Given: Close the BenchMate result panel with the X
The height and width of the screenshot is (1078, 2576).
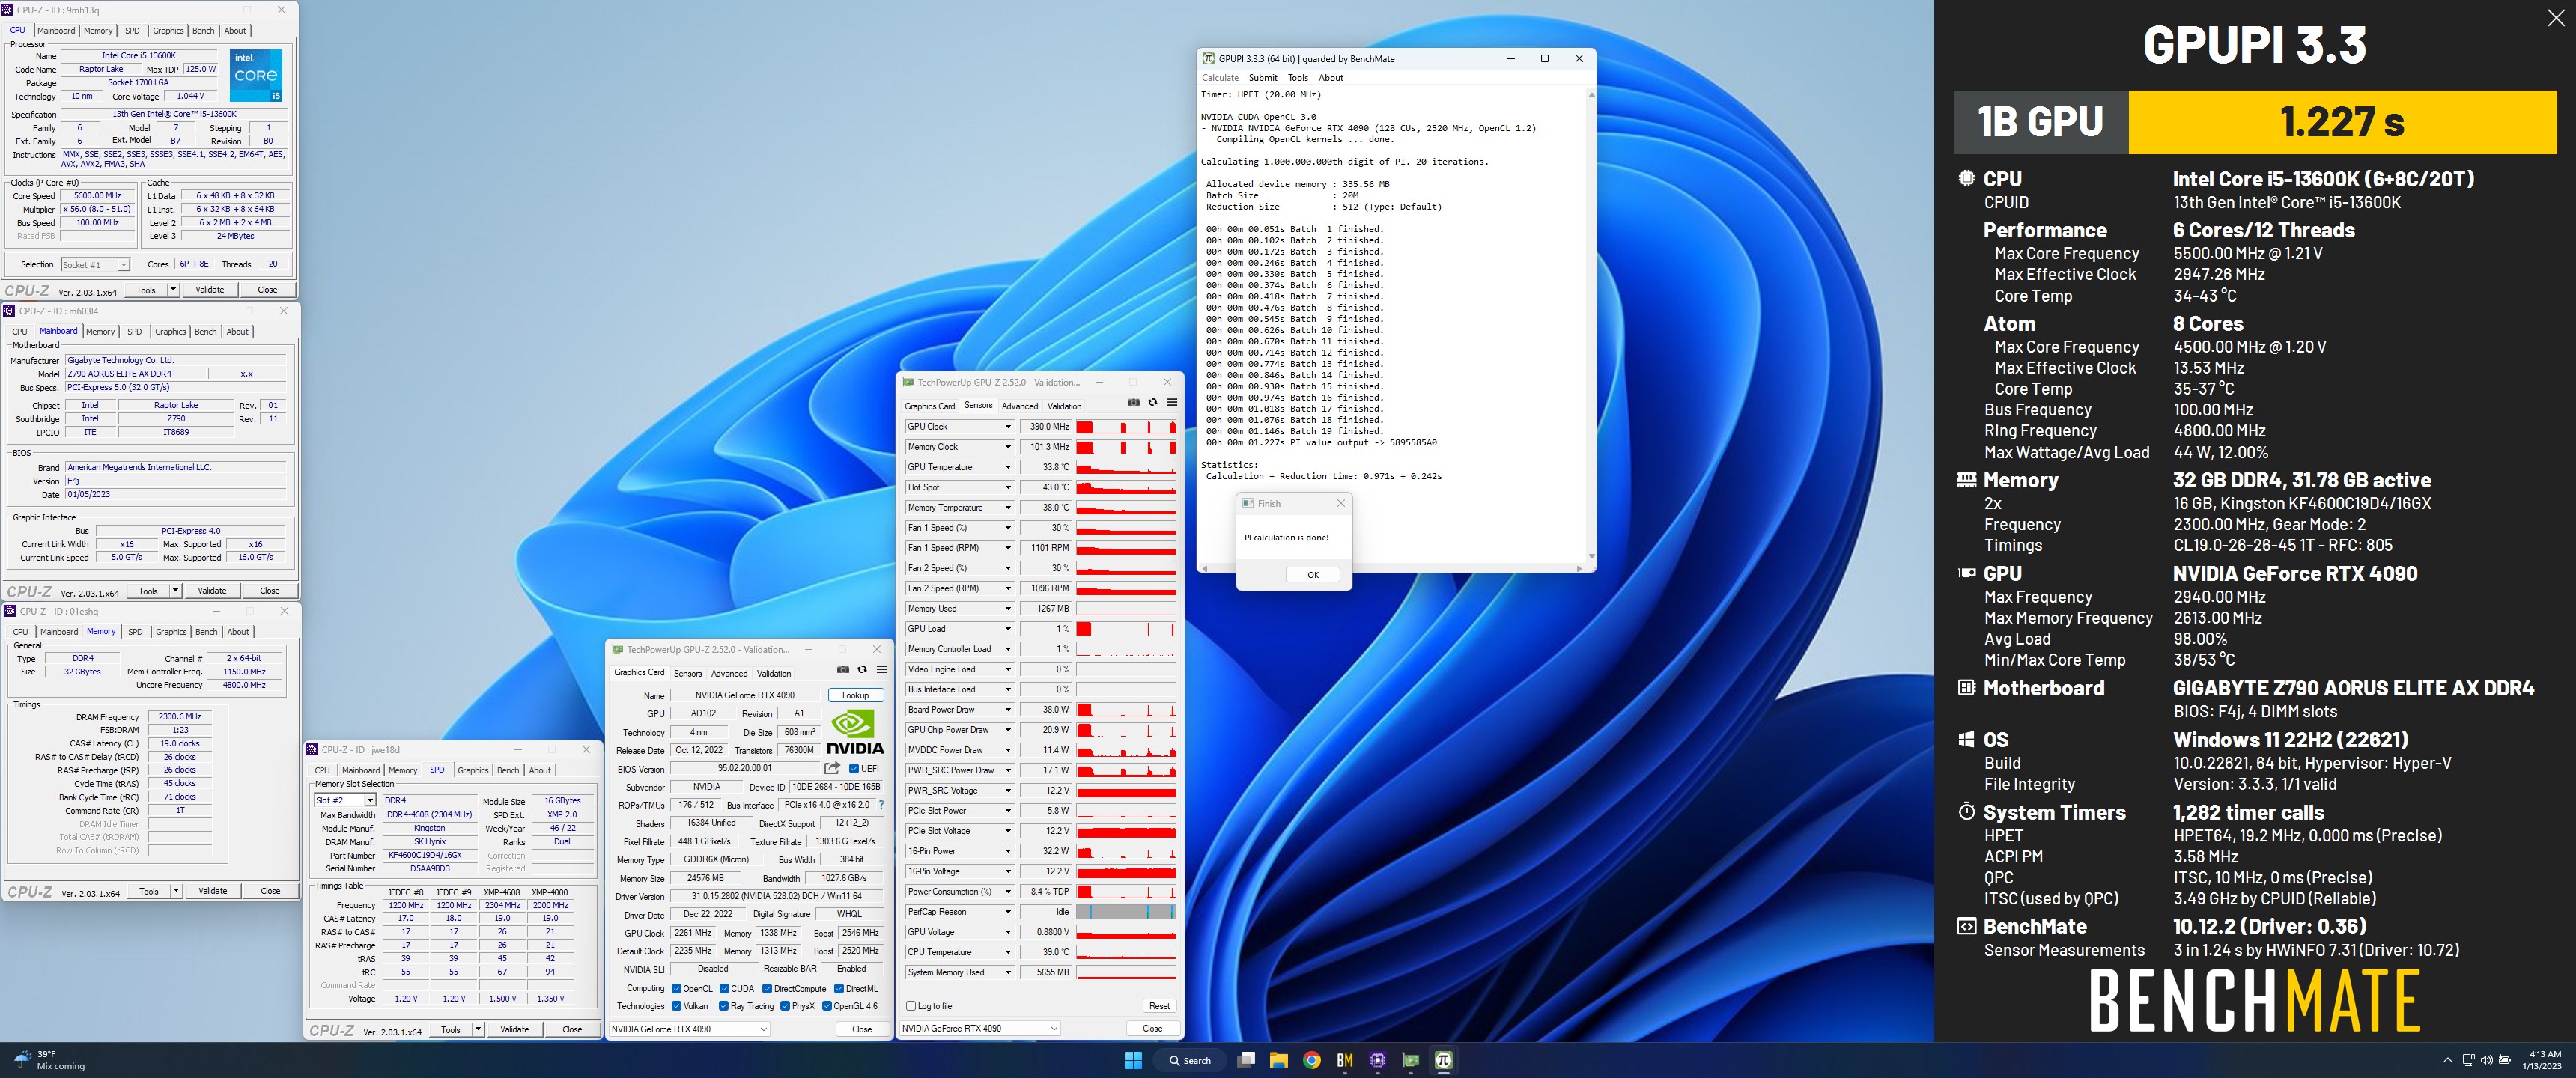Looking at the screenshot, I should [x=2556, y=18].
